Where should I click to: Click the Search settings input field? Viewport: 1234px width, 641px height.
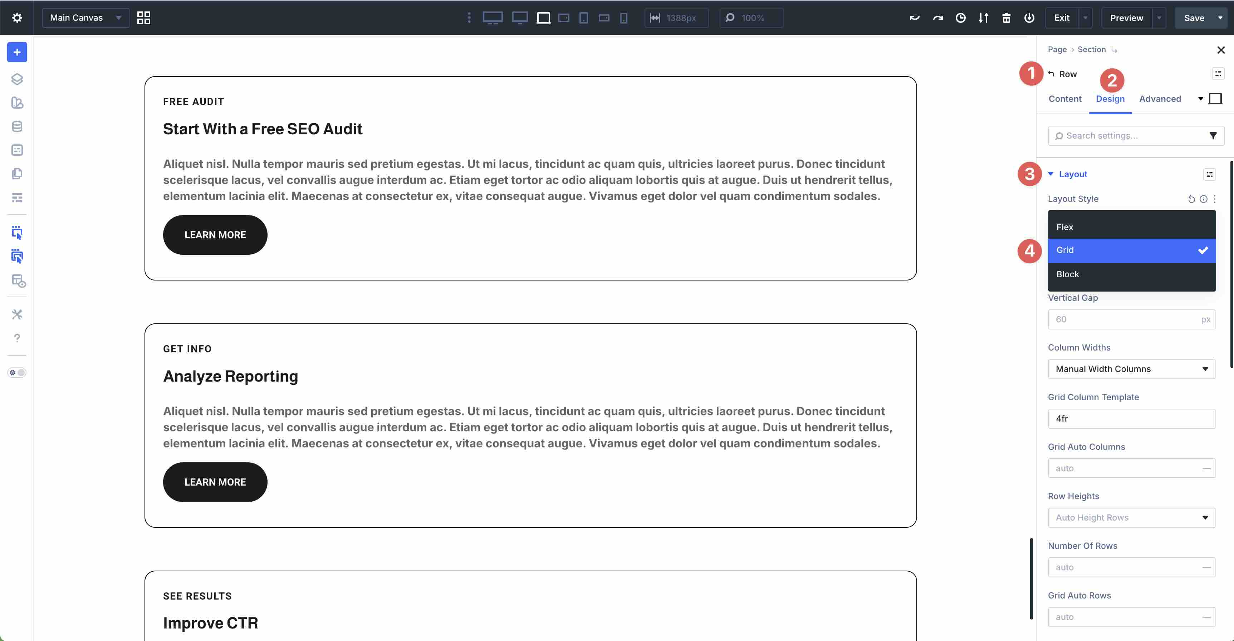(1126, 135)
